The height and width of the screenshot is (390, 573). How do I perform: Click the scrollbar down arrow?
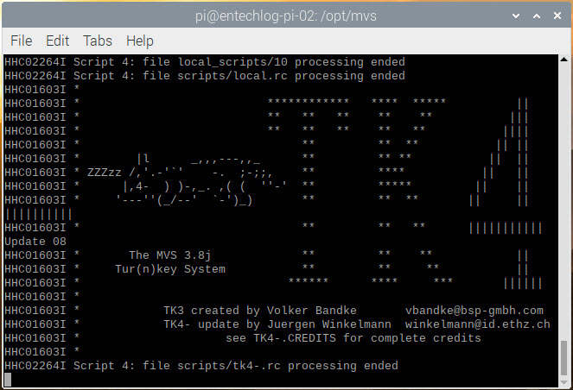tap(563, 382)
